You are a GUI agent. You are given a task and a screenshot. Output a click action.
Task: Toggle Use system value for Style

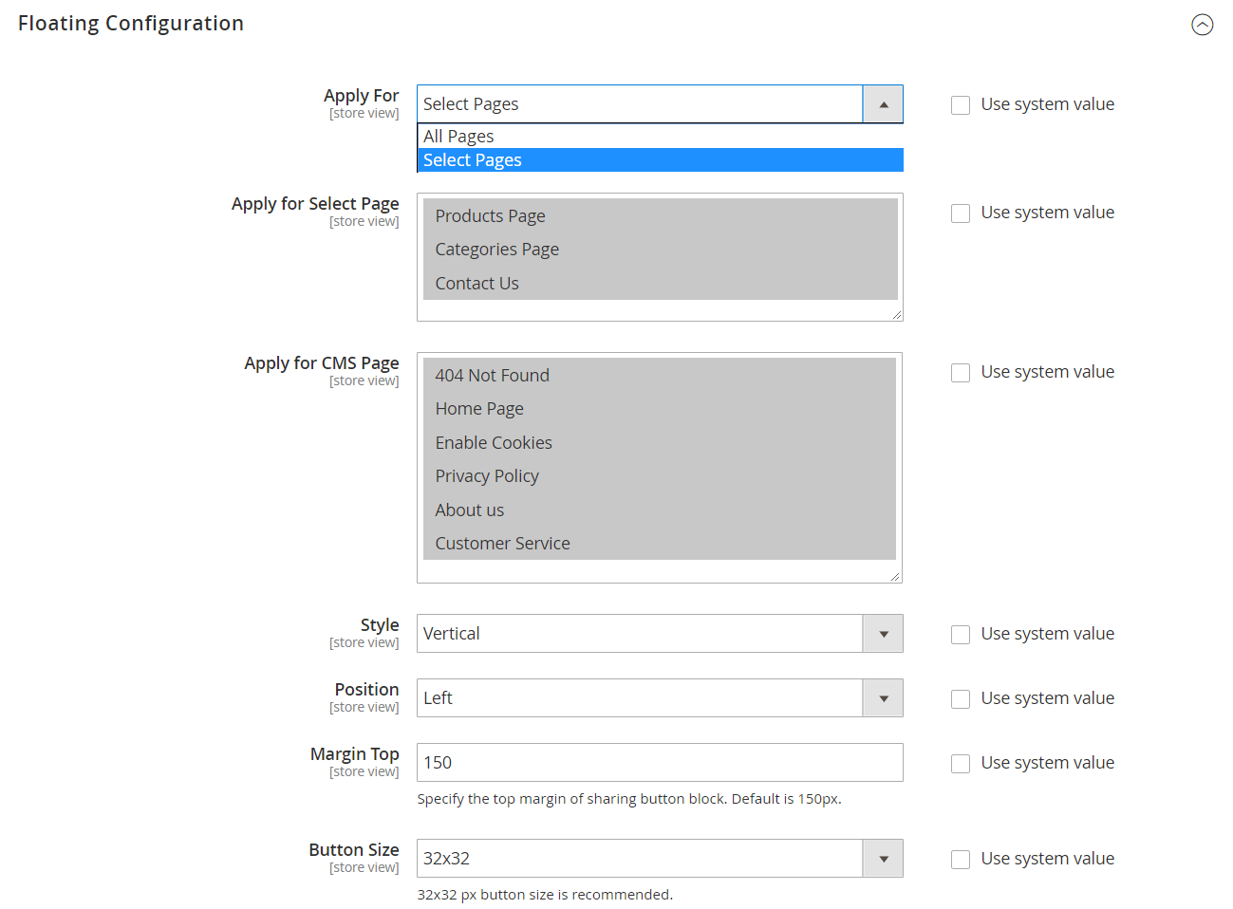[x=961, y=635]
